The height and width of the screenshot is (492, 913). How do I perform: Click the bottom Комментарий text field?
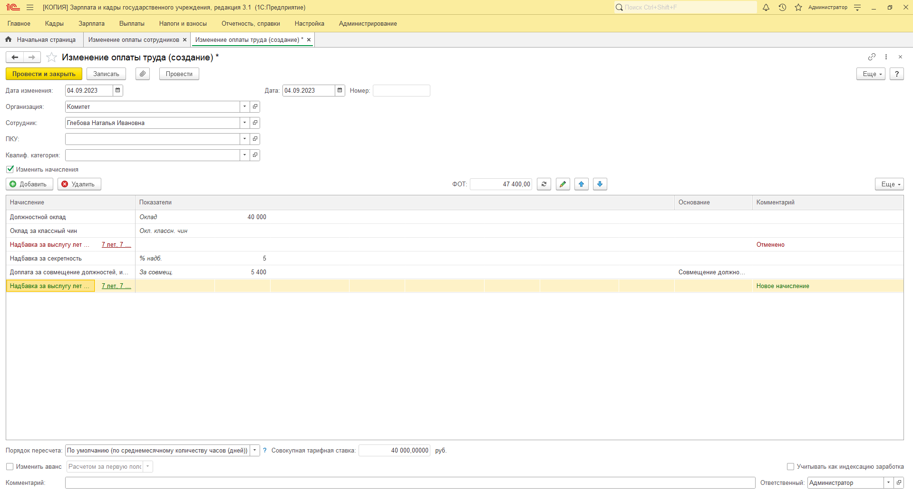tap(410, 483)
